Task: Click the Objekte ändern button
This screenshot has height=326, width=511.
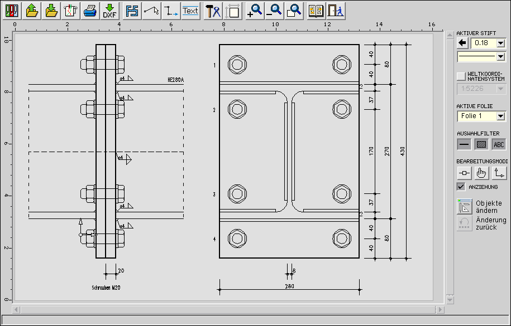Action: 465,207
